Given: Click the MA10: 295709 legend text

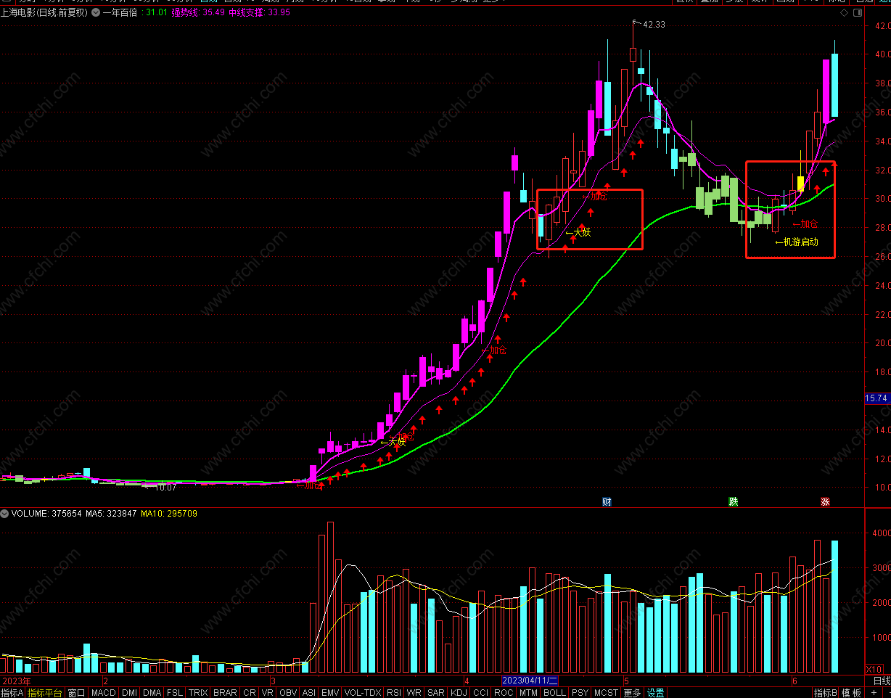Looking at the screenshot, I should [x=168, y=514].
